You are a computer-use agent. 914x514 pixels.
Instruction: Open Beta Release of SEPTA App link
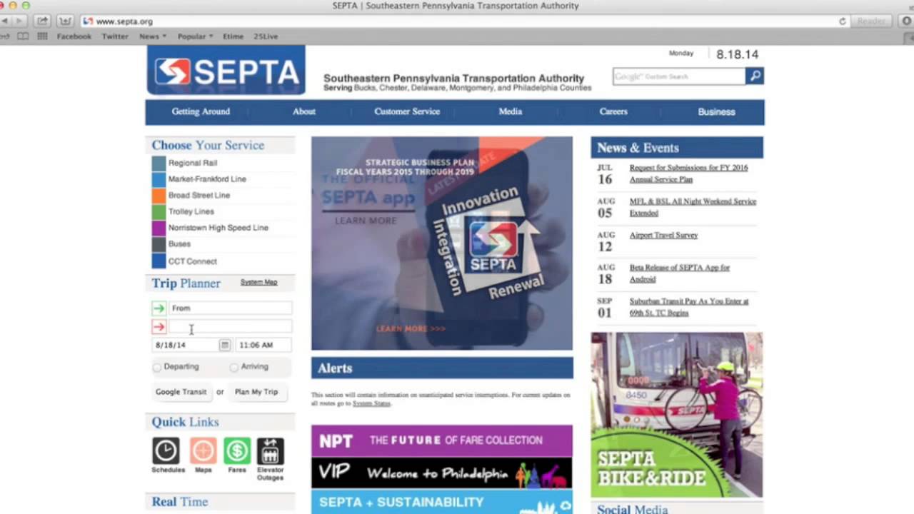680,273
